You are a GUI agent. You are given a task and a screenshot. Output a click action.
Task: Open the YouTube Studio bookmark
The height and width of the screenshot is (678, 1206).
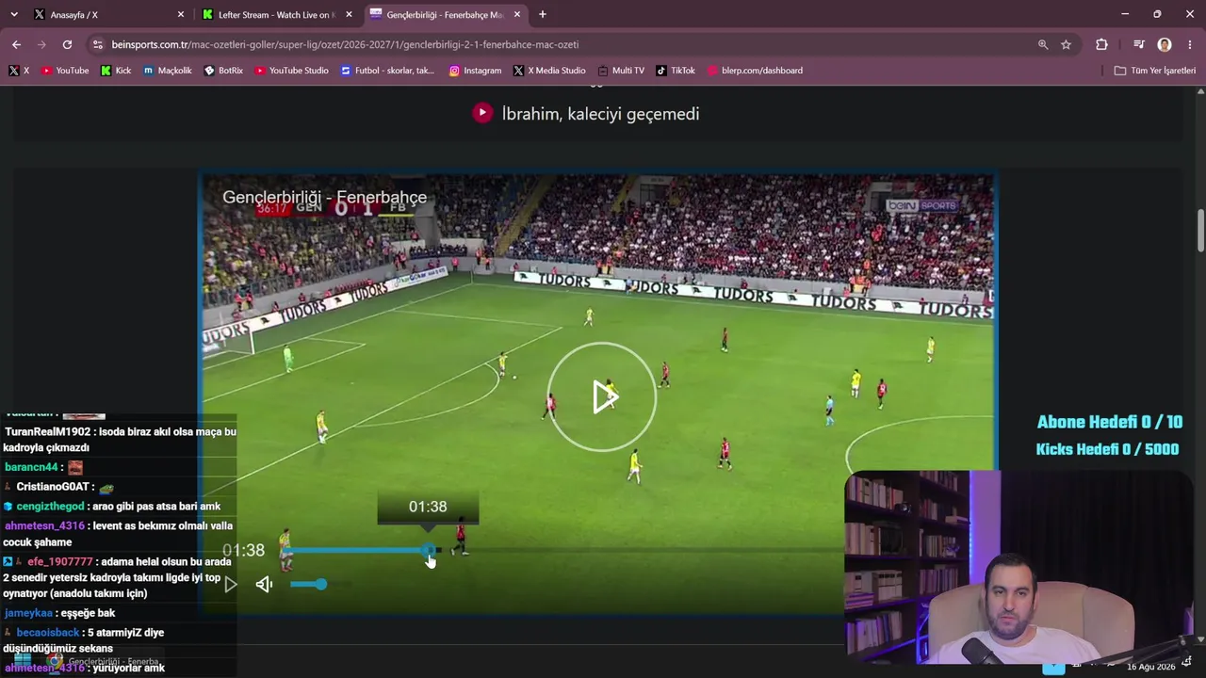291,71
